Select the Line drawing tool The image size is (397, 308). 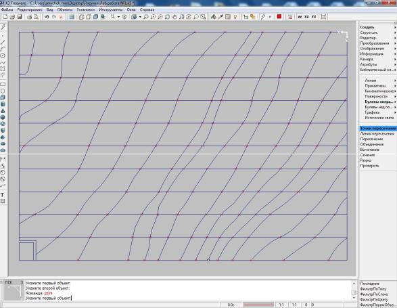[3, 42]
